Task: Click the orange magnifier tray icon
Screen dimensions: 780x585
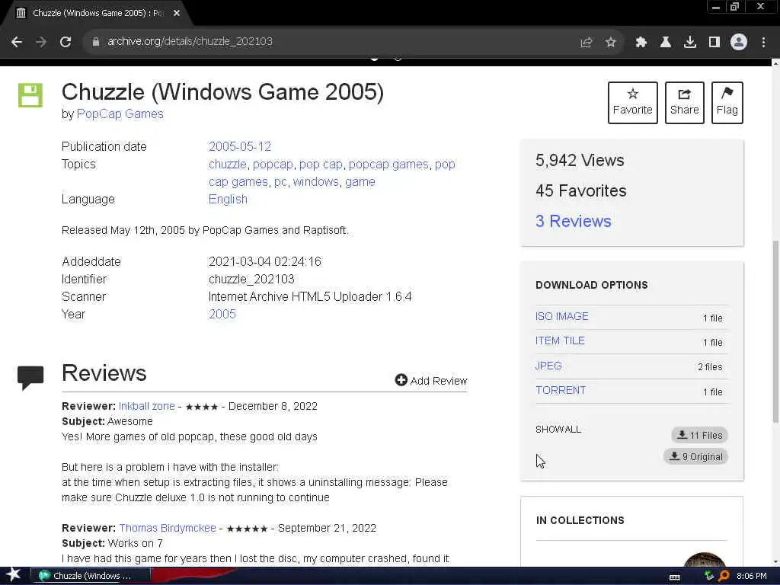Action: tap(724, 576)
